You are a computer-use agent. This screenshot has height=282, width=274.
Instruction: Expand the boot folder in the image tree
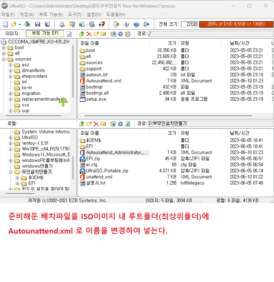4,48
